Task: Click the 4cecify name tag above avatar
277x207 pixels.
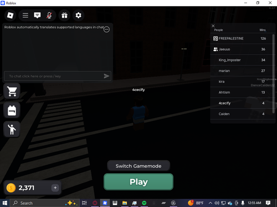Action: (138, 90)
